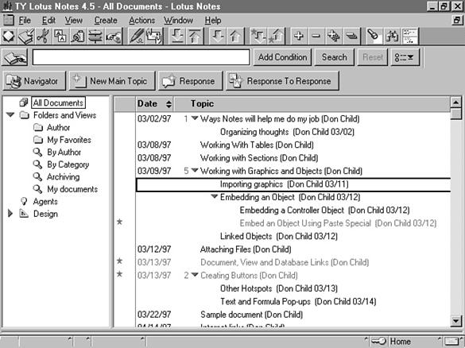
Task: Click the binoculars Find icon
Action: [x=392, y=37]
